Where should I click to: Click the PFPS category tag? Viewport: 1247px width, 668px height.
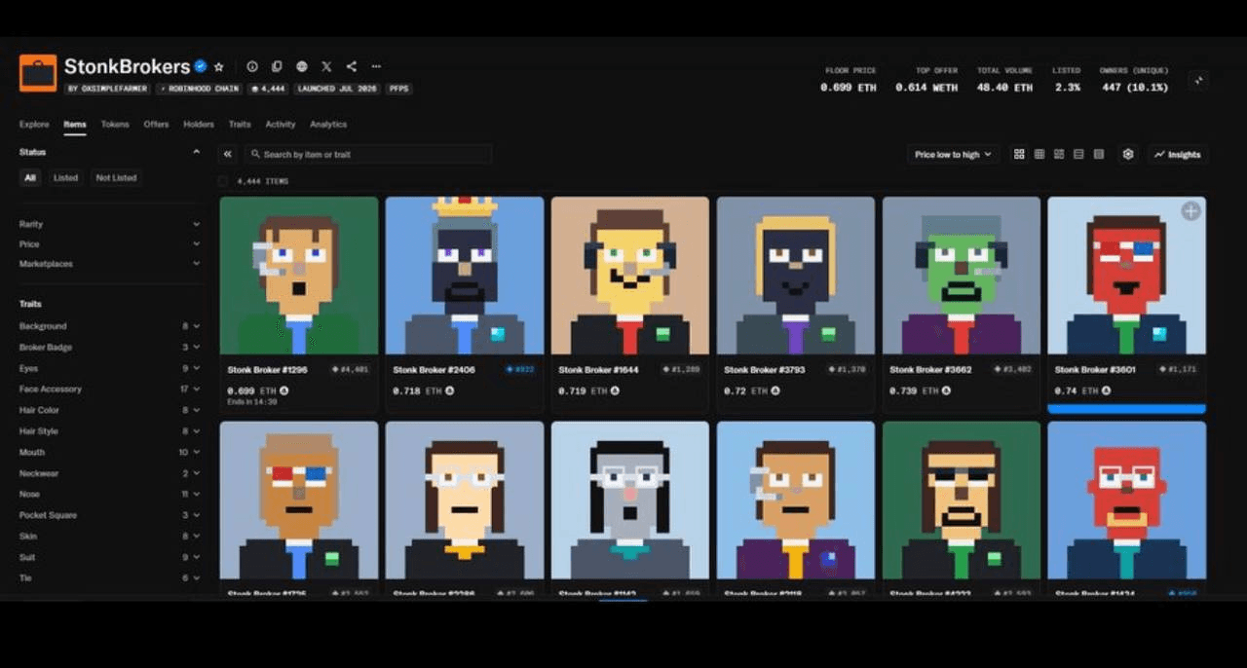tap(399, 89)
